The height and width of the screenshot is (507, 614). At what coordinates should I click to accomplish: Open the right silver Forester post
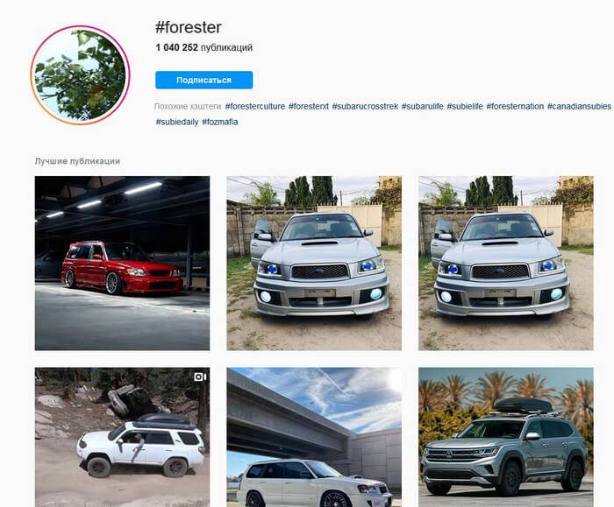pyautogui.click(x=506, y=263)
